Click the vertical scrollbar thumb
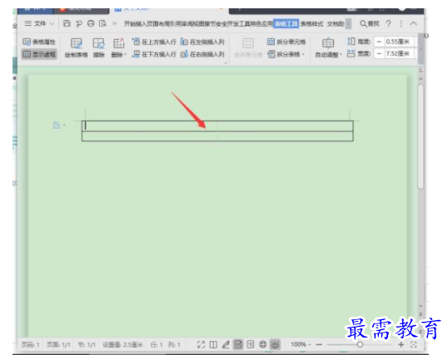The height and width of the screenshot is (355, 448). click(x=421, y=136)
